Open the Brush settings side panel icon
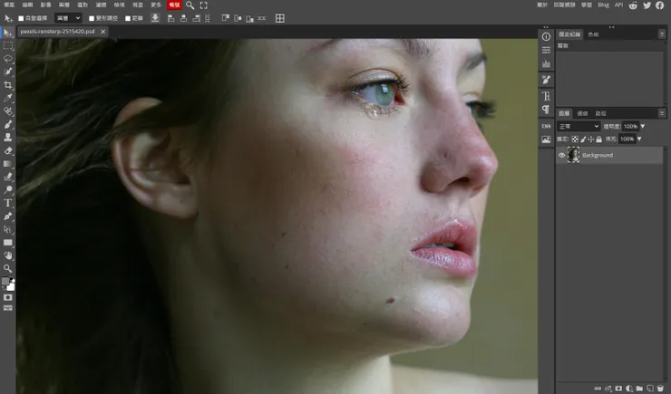 [546, 80]
